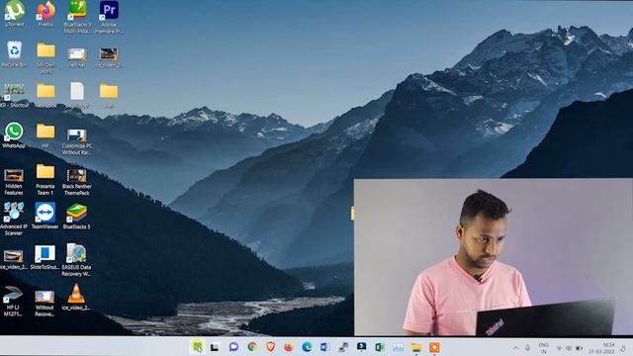Select the HP LJ M1271 scanner shortcut
This screenshot has width=633, height=356.
click(13, 301)
